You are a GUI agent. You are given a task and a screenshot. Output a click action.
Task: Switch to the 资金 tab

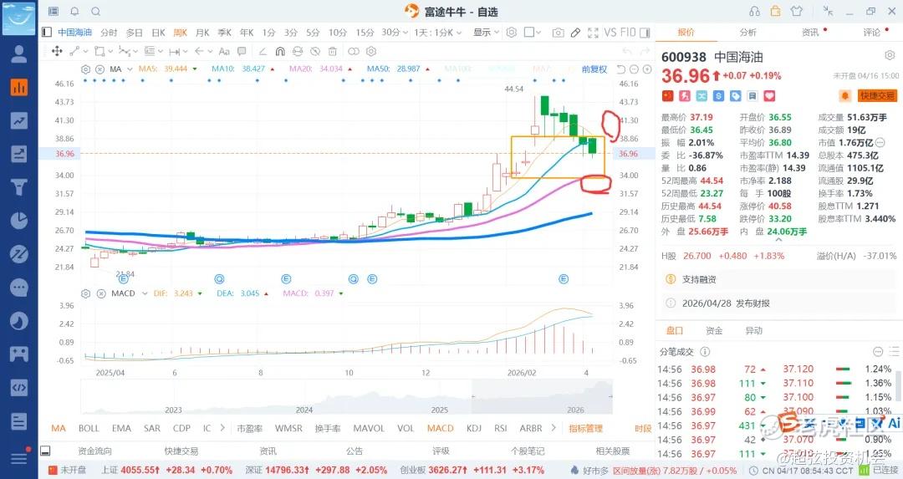(714, 331)
